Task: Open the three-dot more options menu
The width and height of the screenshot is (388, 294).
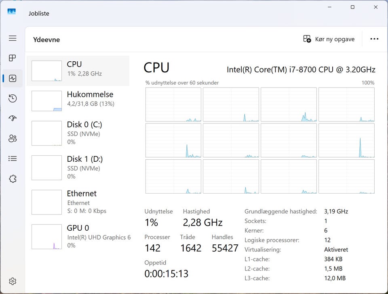Action: (374, 39)
